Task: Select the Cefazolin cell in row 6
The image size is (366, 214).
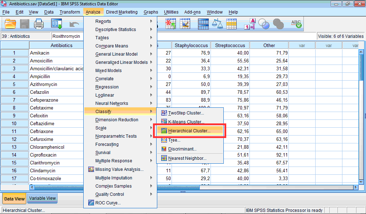Action: coord(56,92)
